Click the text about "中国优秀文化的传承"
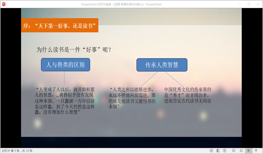263x154 pixels. (x=188, y=95)
